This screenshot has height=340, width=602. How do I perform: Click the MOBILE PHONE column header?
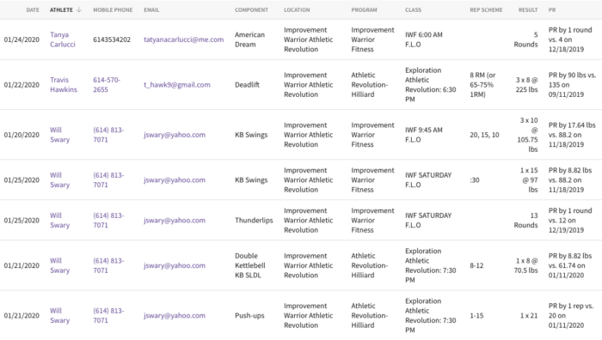(113, 10)
